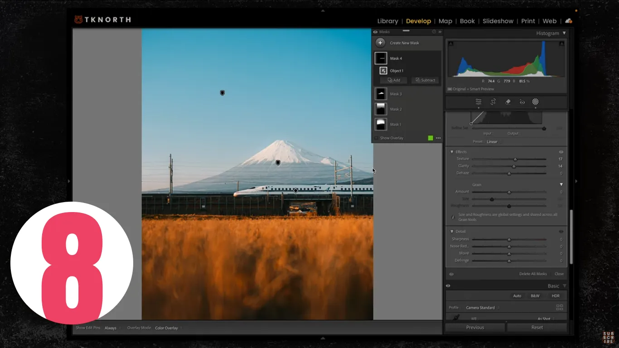
Task: Switch to the Library module
Action: [x=387, y=21]
